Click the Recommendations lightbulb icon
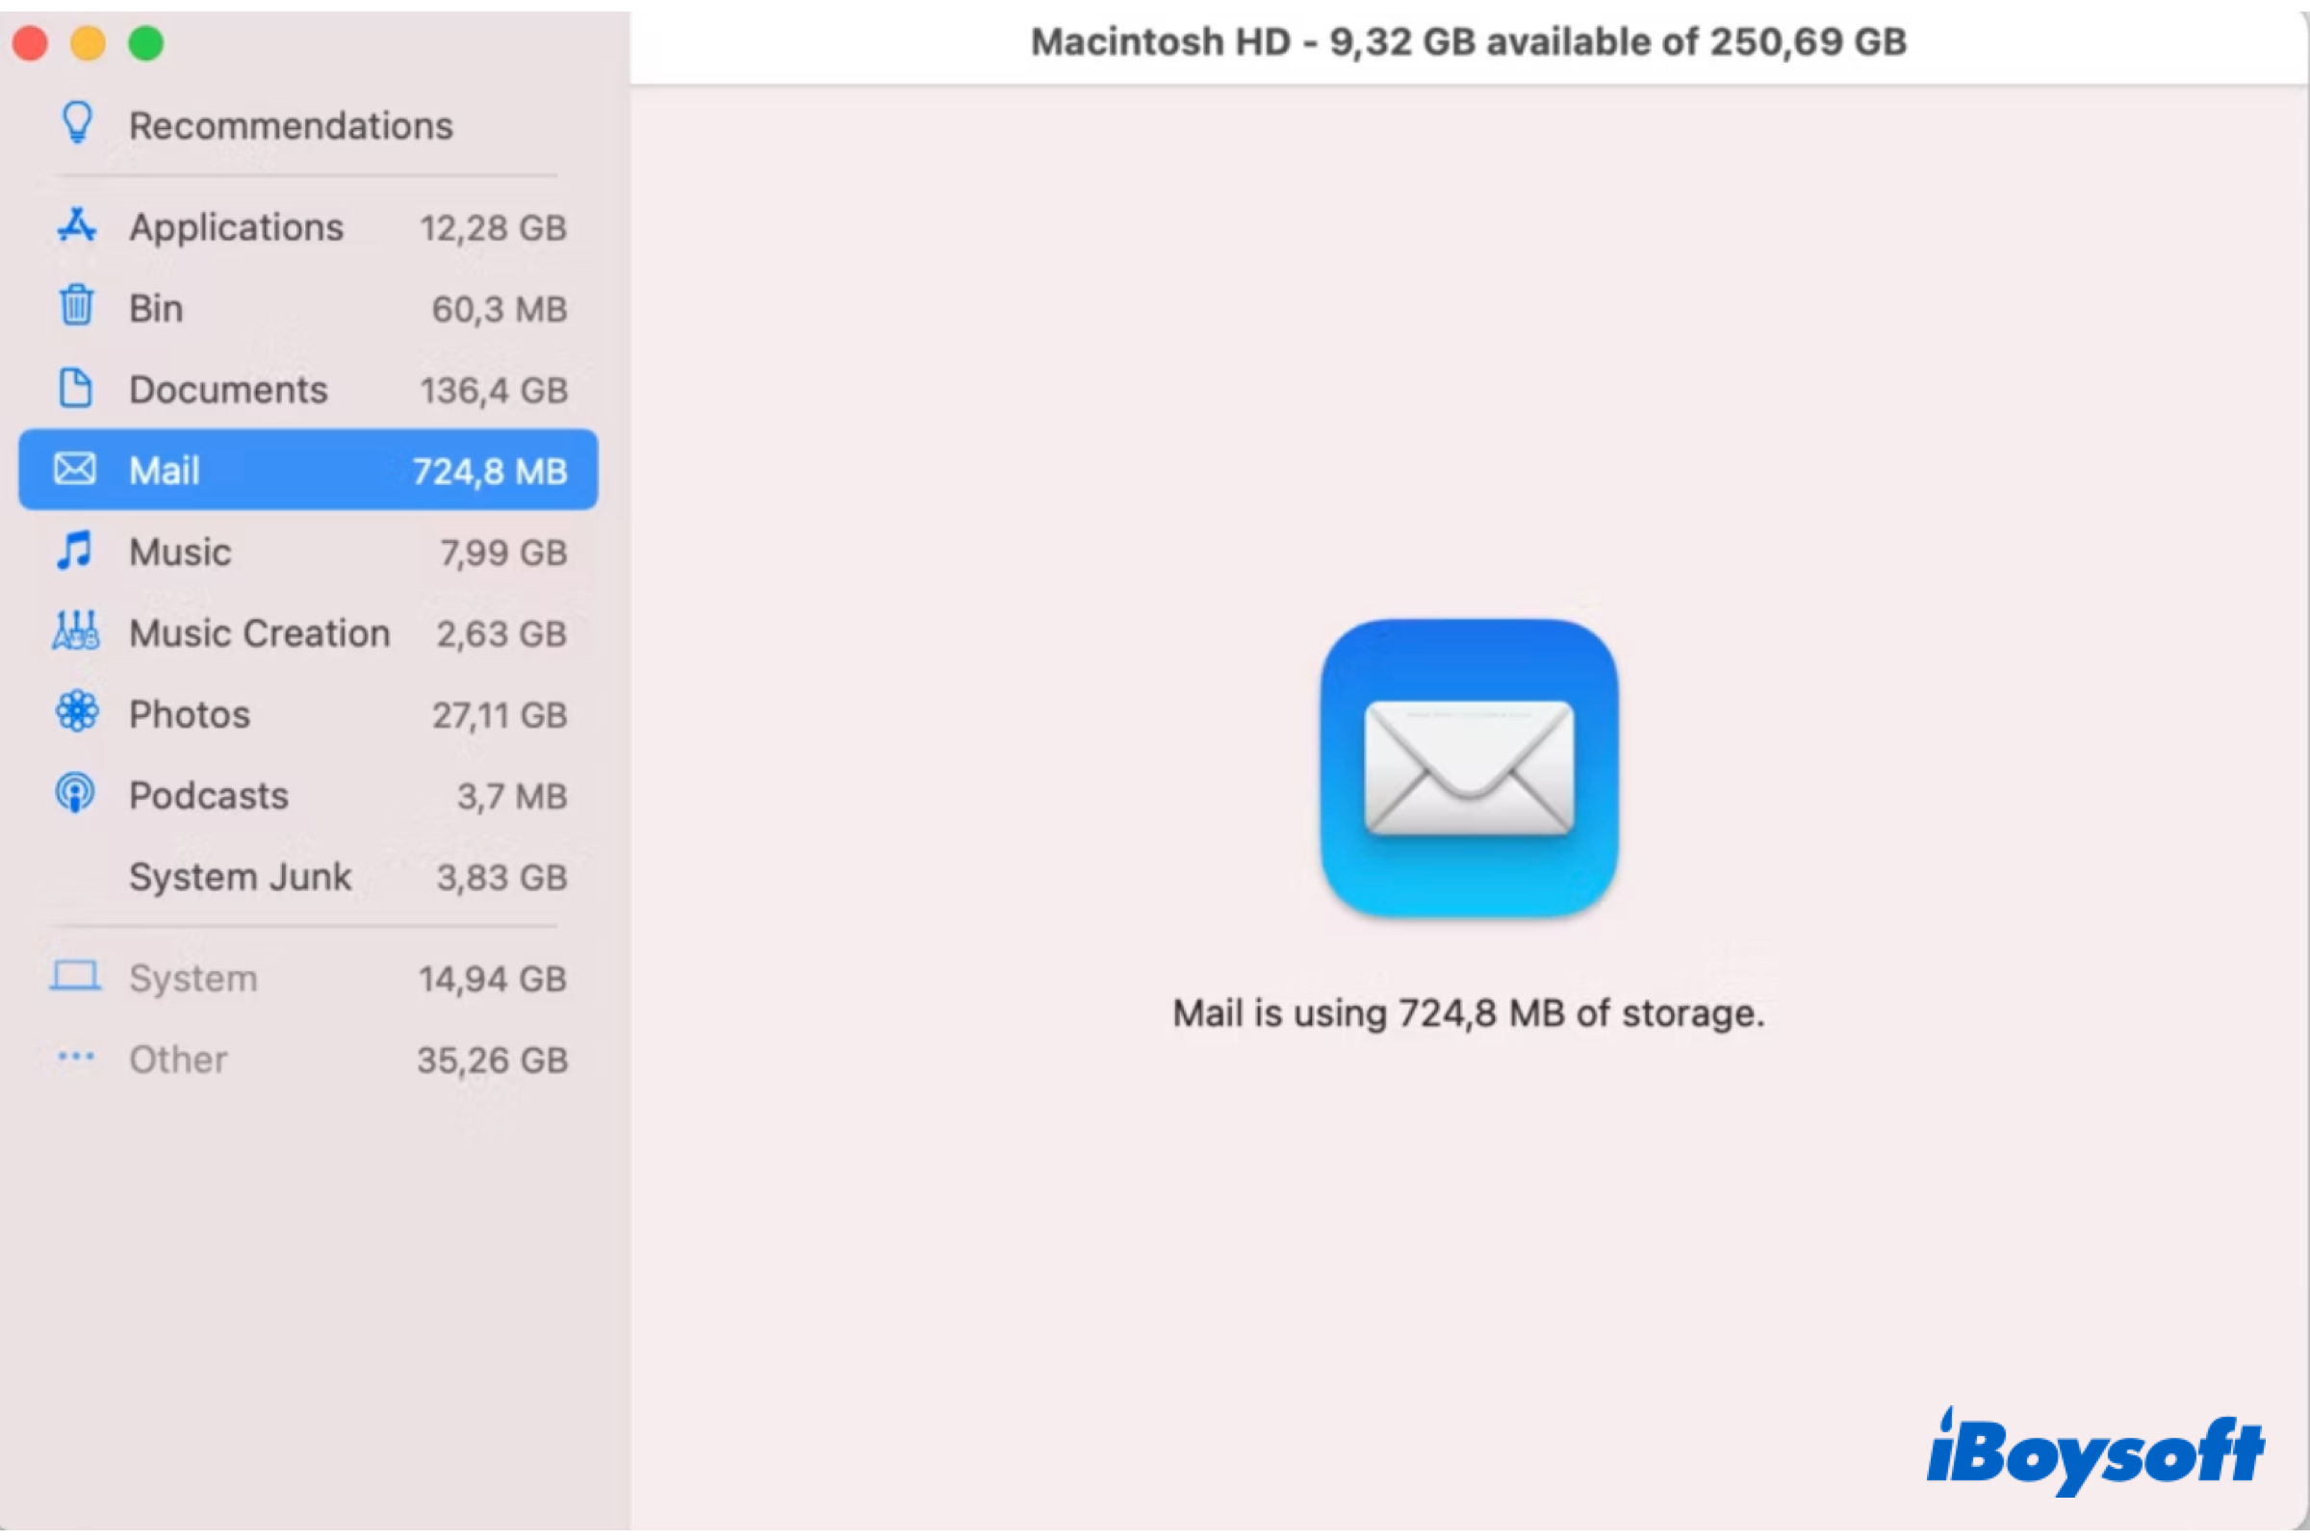 pos(77,124)
